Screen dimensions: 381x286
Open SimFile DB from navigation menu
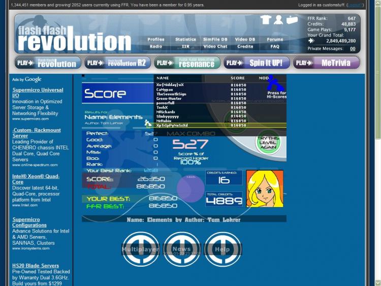pyautogui.click(x=215, y=39)
